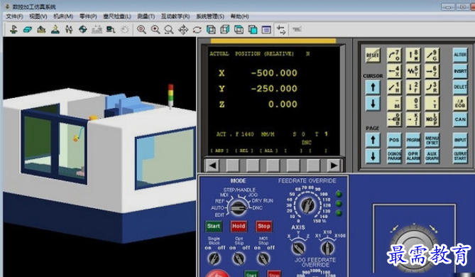475x277 pixels.
Task: Click the globe datum tool icon
Action: pos(82,29)
